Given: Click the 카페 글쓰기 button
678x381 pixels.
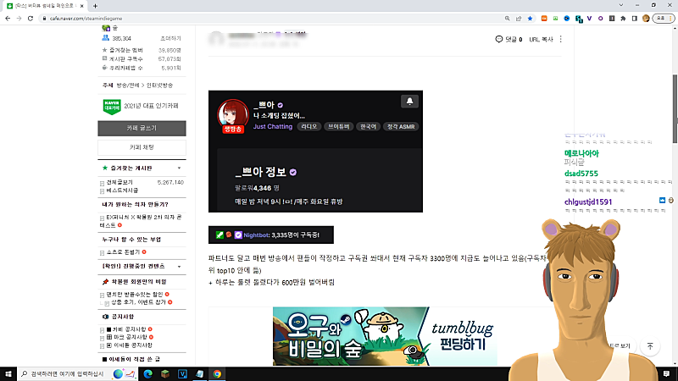Looking at the screenshot, I should point(142,129).
